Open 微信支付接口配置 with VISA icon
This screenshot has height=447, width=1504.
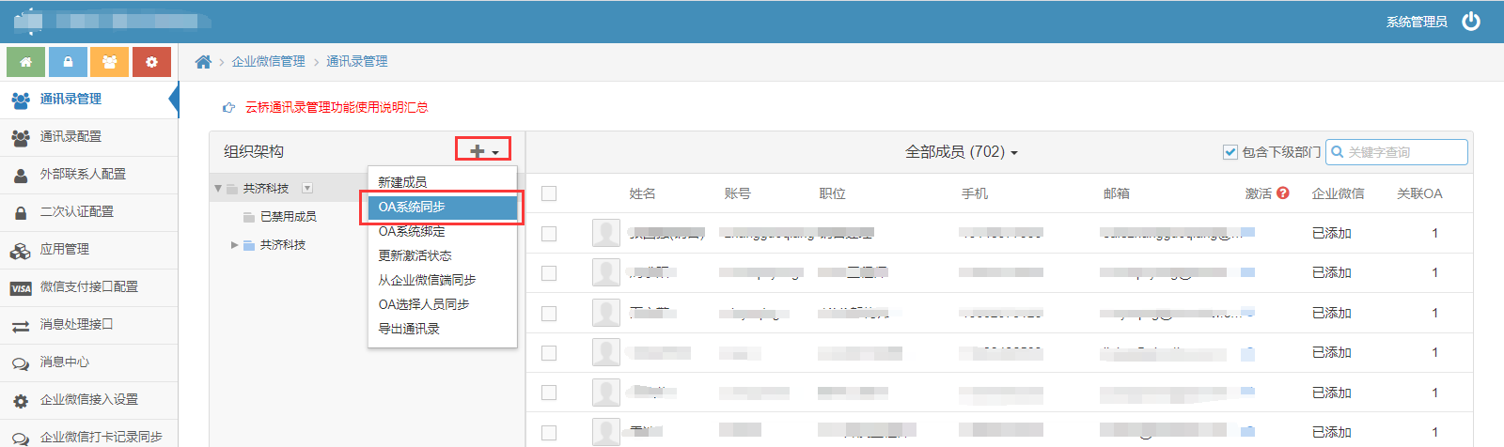click(x=88, y=287)
